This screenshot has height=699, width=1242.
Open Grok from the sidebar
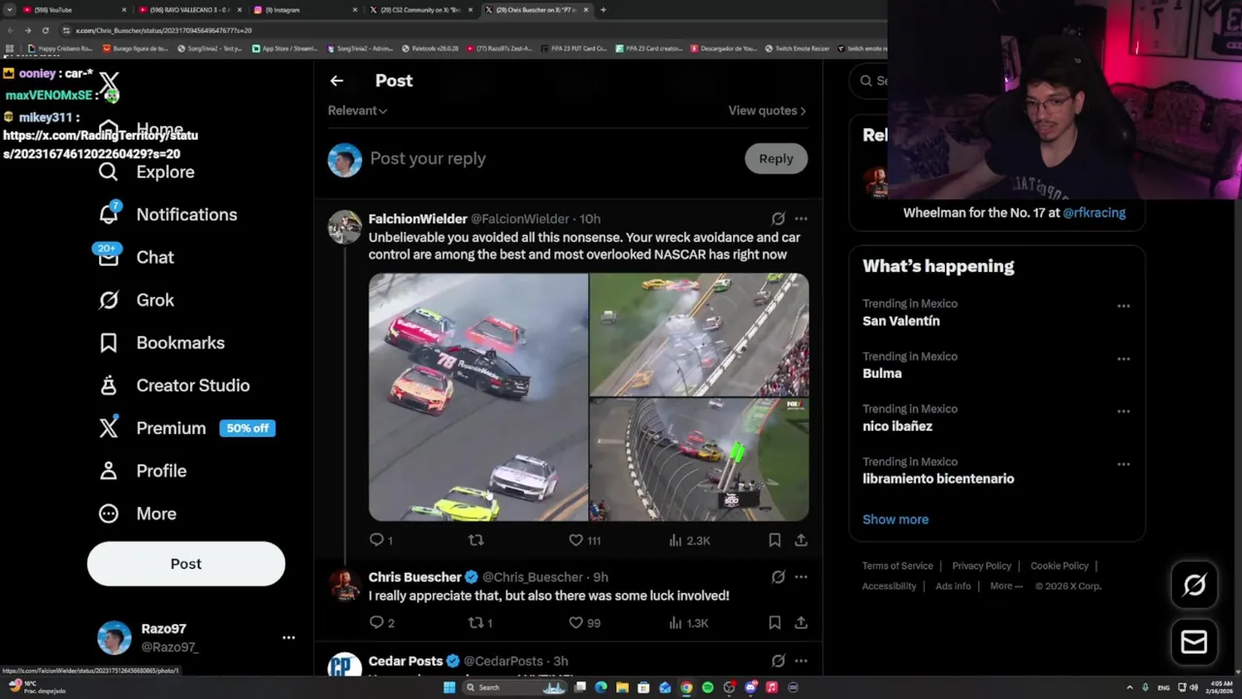click(x=136, y=300)
